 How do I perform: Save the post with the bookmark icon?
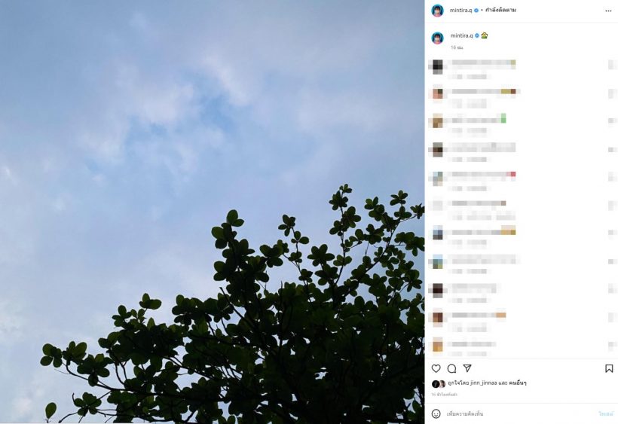pyautogui.click(x=609, y=368)
